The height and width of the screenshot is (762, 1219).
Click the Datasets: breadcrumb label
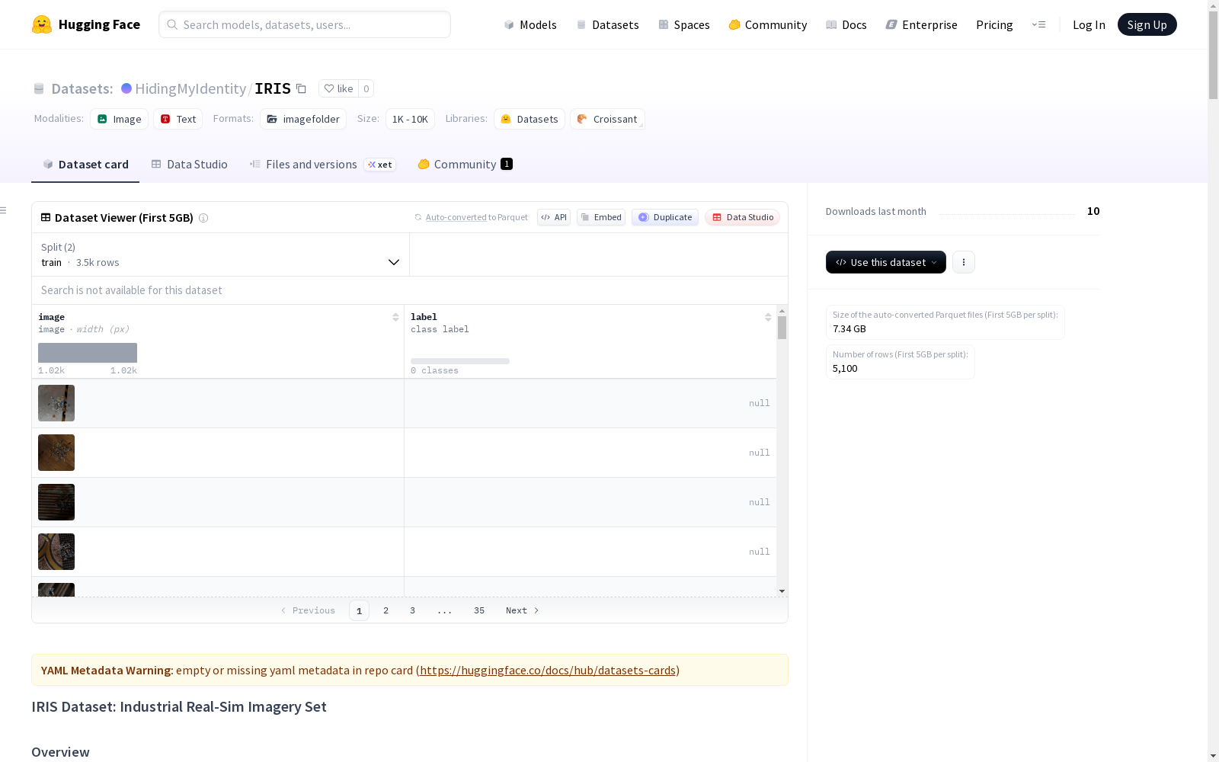coord(82,88)
